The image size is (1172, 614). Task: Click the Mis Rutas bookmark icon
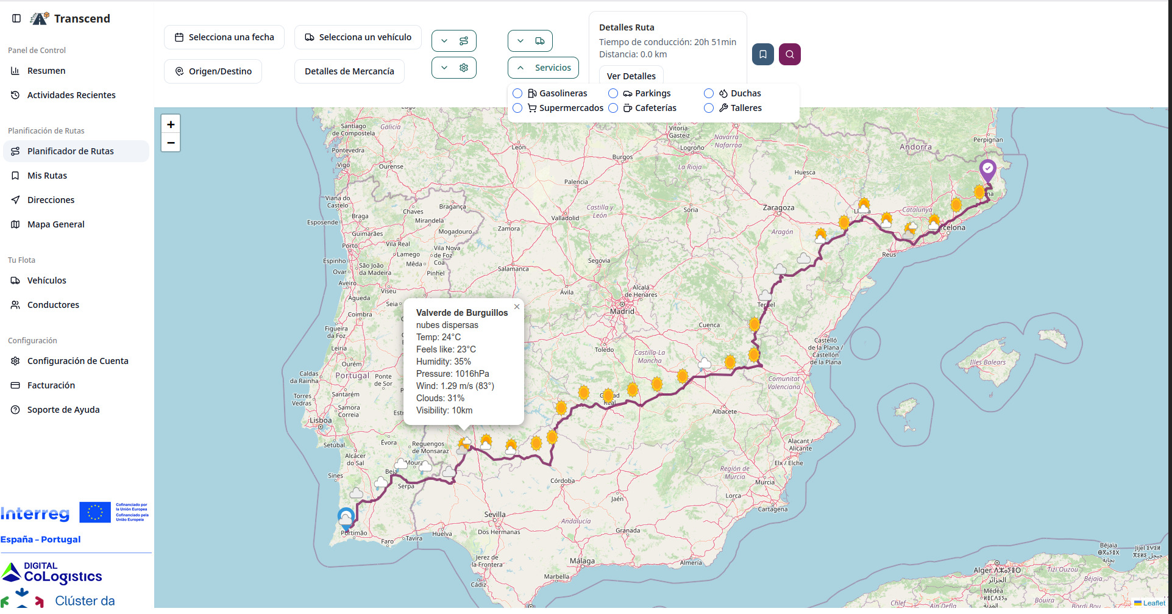[x=15, y=176]
